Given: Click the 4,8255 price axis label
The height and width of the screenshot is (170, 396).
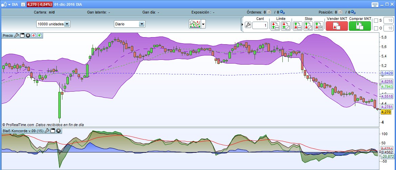Looking at the screenshot, I should tap(387, 81).
